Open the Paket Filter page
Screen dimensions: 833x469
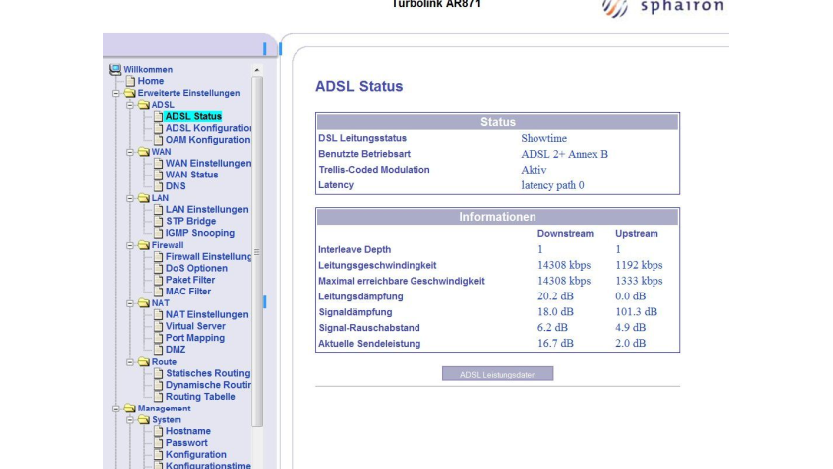190,280
